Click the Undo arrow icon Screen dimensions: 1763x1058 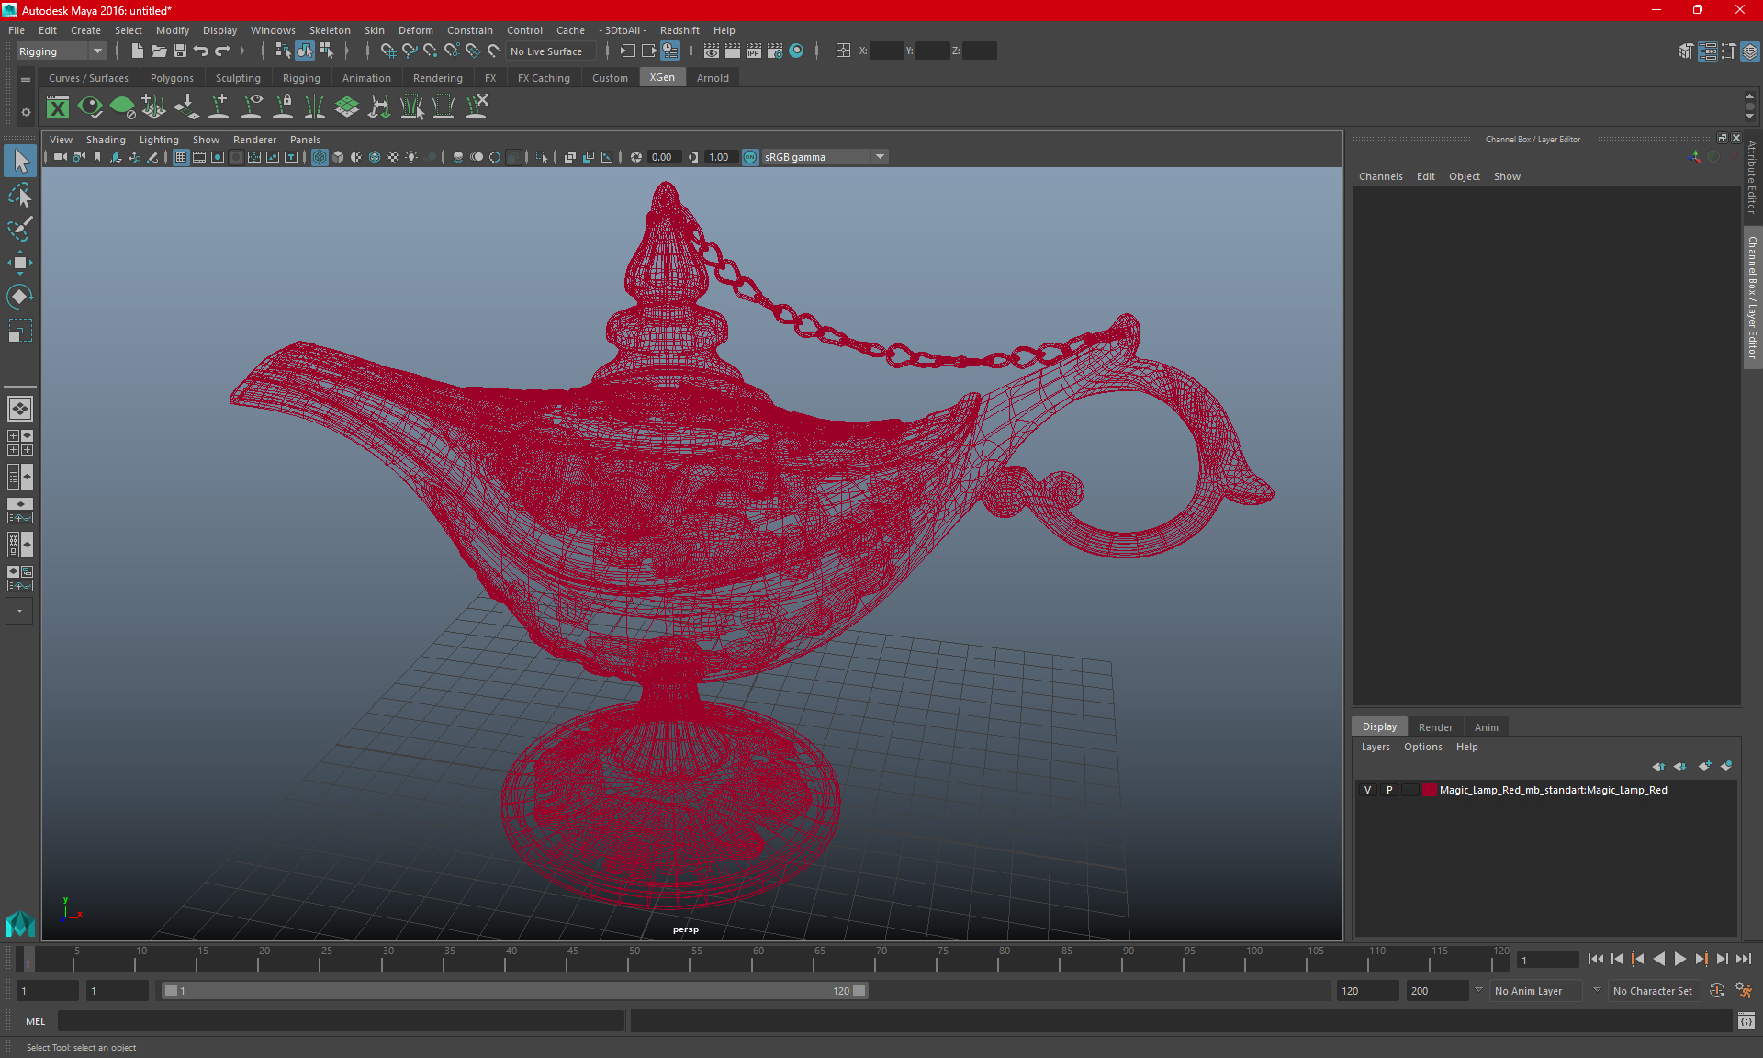coord(201,51)
